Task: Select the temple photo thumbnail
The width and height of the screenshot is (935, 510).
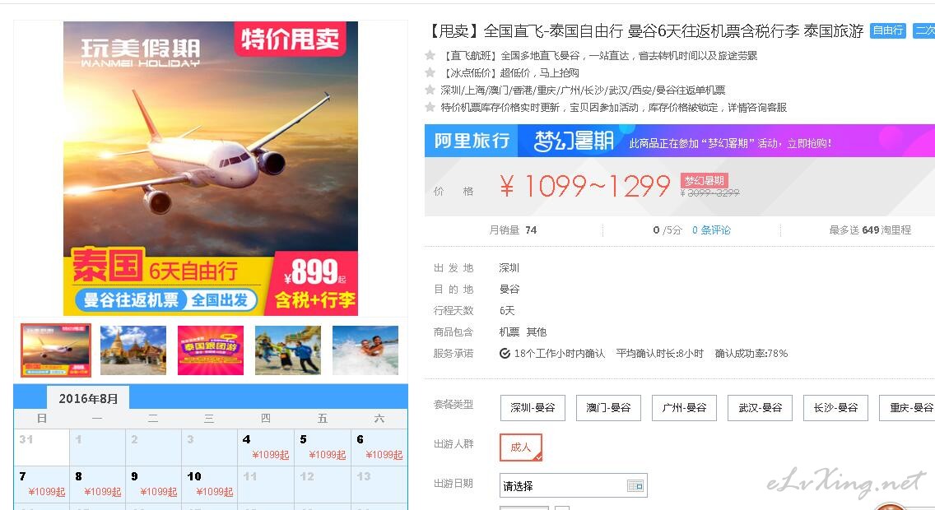Action: (133, 350)
